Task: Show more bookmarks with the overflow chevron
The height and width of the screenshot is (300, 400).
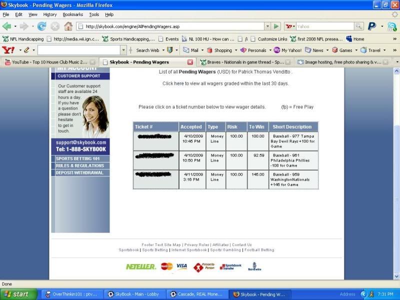Action: pyautogui.click(x=394, y=39)
